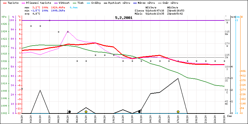
Task: Click the hPa pressure axis label
Action: (x=3, y=16)
